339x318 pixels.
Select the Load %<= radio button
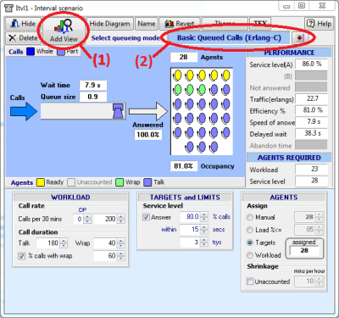250,230
